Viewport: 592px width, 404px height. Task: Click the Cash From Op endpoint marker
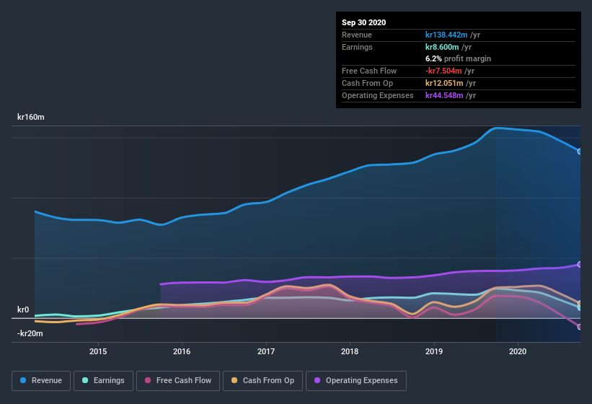[x=580, y=303]
